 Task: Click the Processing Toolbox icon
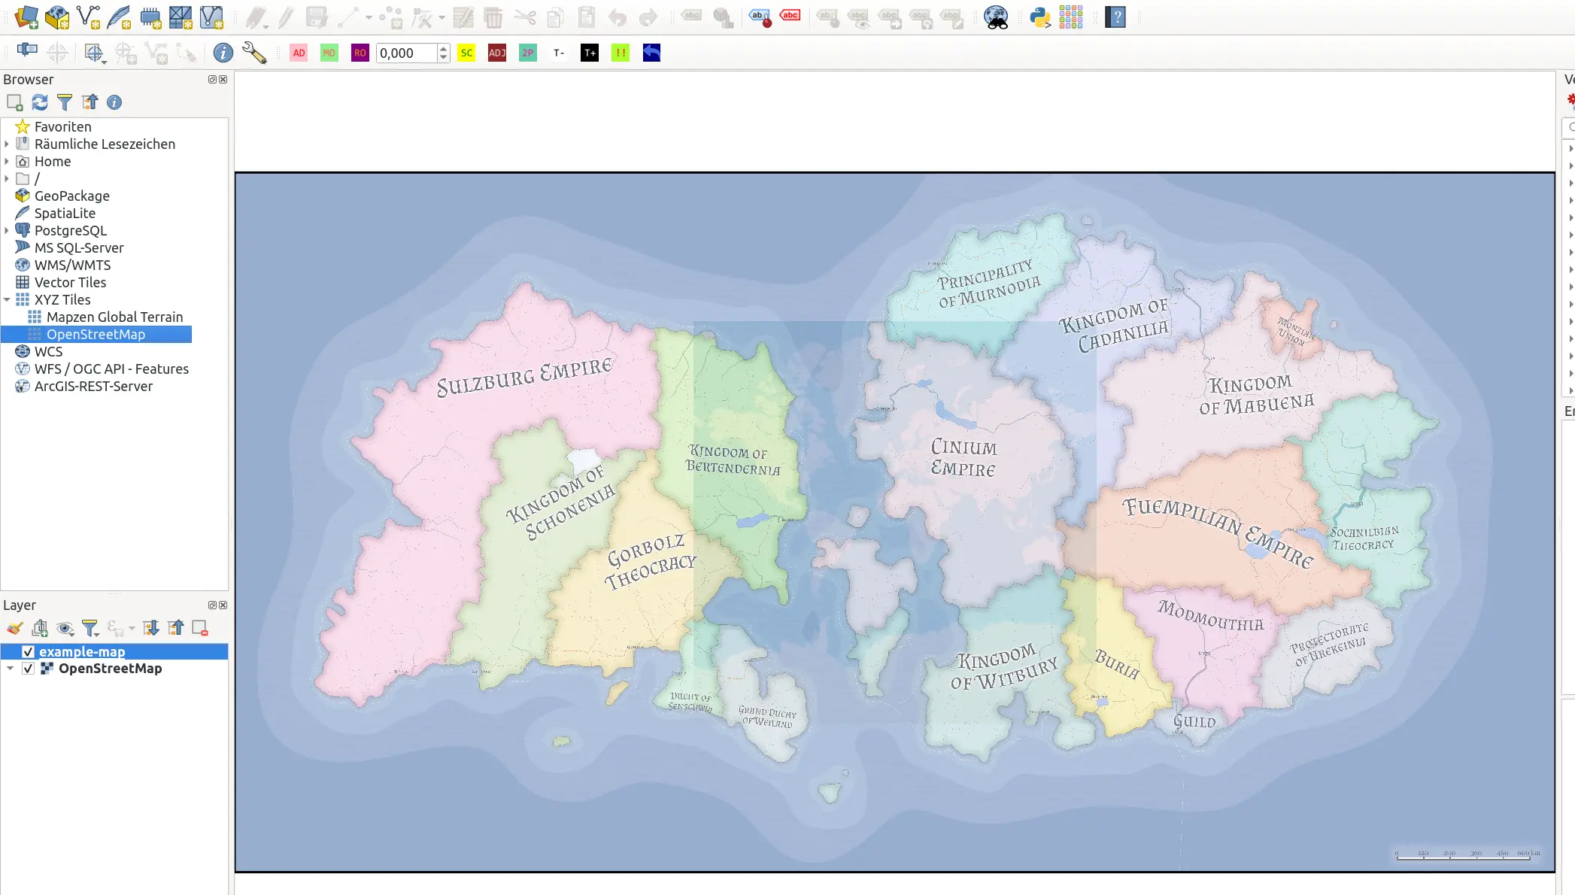click(1071, 17)
